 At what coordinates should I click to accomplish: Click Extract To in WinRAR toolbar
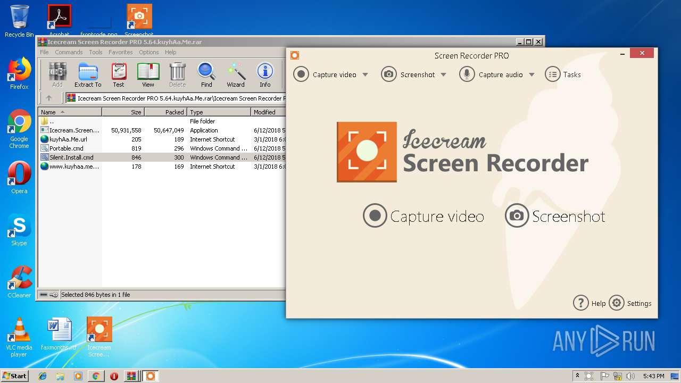pos(88,74)
